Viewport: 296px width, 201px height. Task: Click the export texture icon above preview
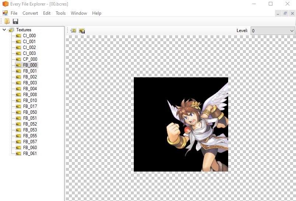(82, 31)
